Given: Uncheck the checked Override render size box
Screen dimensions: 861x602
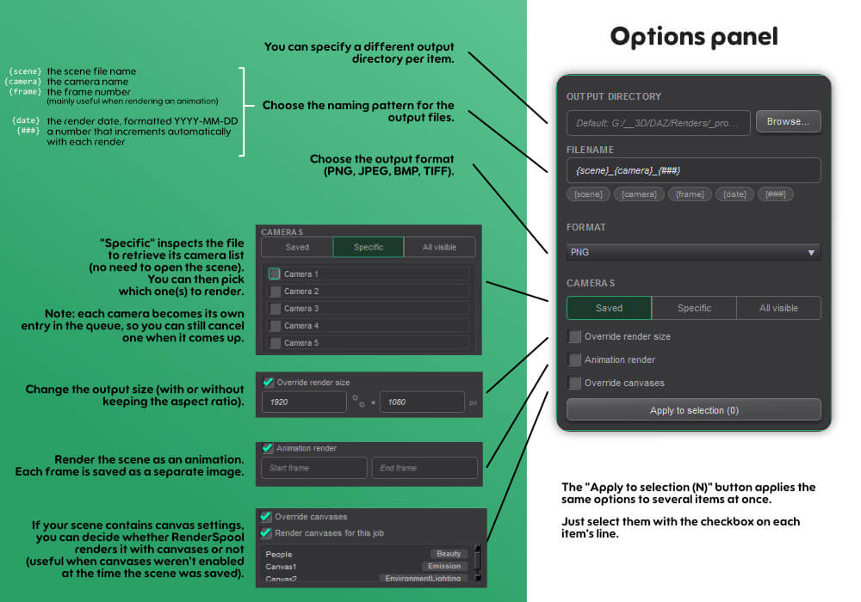Looking at the screenshot, I should (x=269, y=382).
